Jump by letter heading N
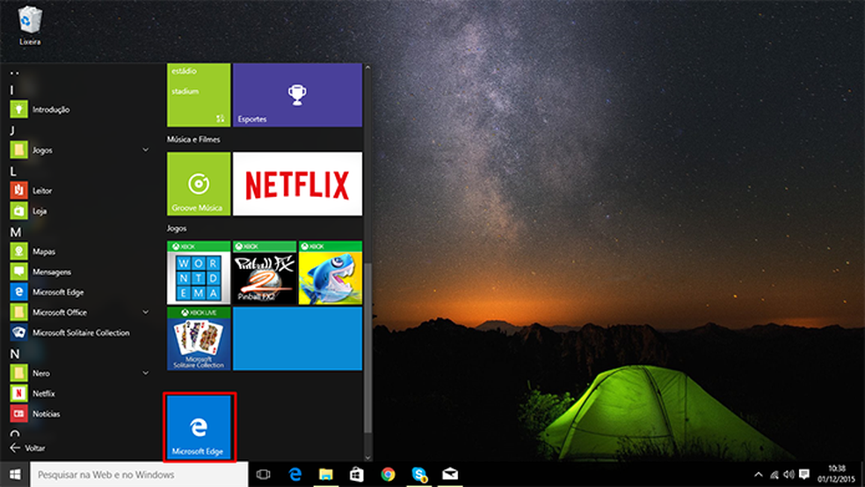865x487 pixels. [x=15, y=353]
